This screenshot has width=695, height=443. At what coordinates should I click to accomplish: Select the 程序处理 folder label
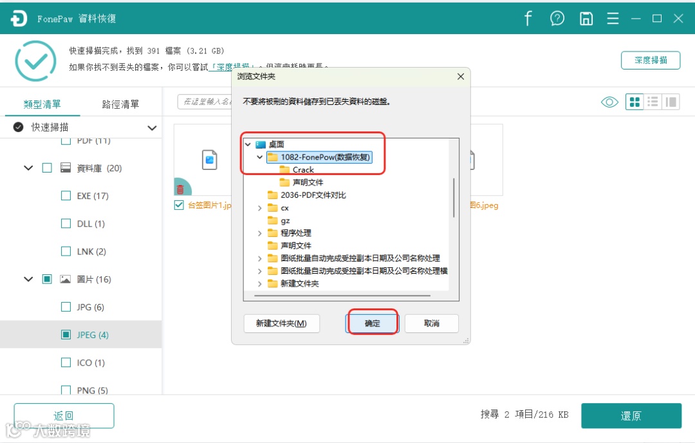tap(295, 233)
